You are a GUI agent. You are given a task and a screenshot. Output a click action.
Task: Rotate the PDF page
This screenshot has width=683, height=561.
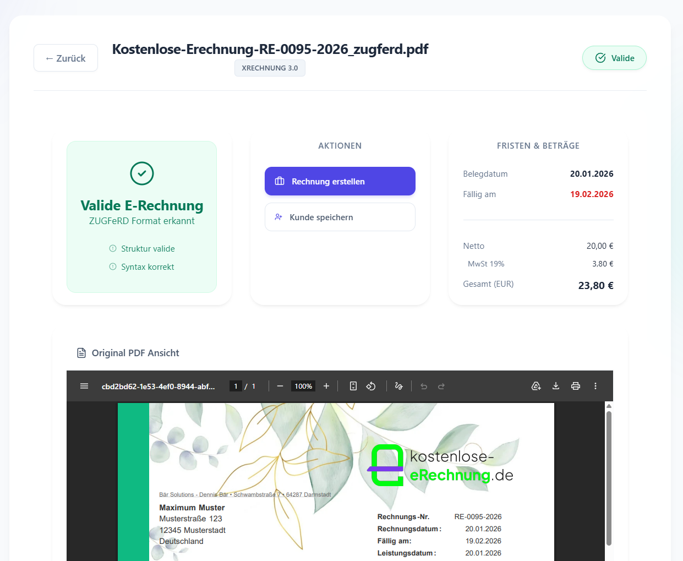tap(370, 386)
